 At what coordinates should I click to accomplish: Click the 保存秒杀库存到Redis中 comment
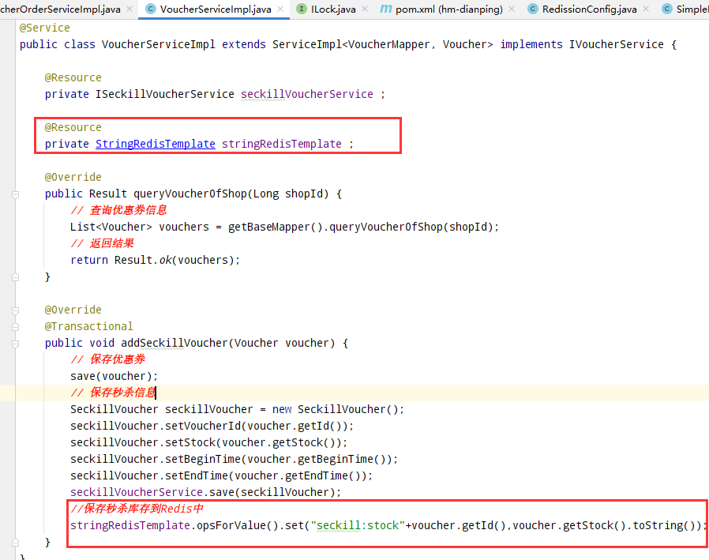[137, 509]
